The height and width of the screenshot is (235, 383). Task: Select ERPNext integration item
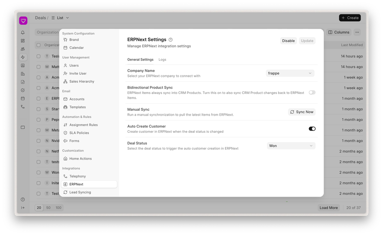(89, 184)
